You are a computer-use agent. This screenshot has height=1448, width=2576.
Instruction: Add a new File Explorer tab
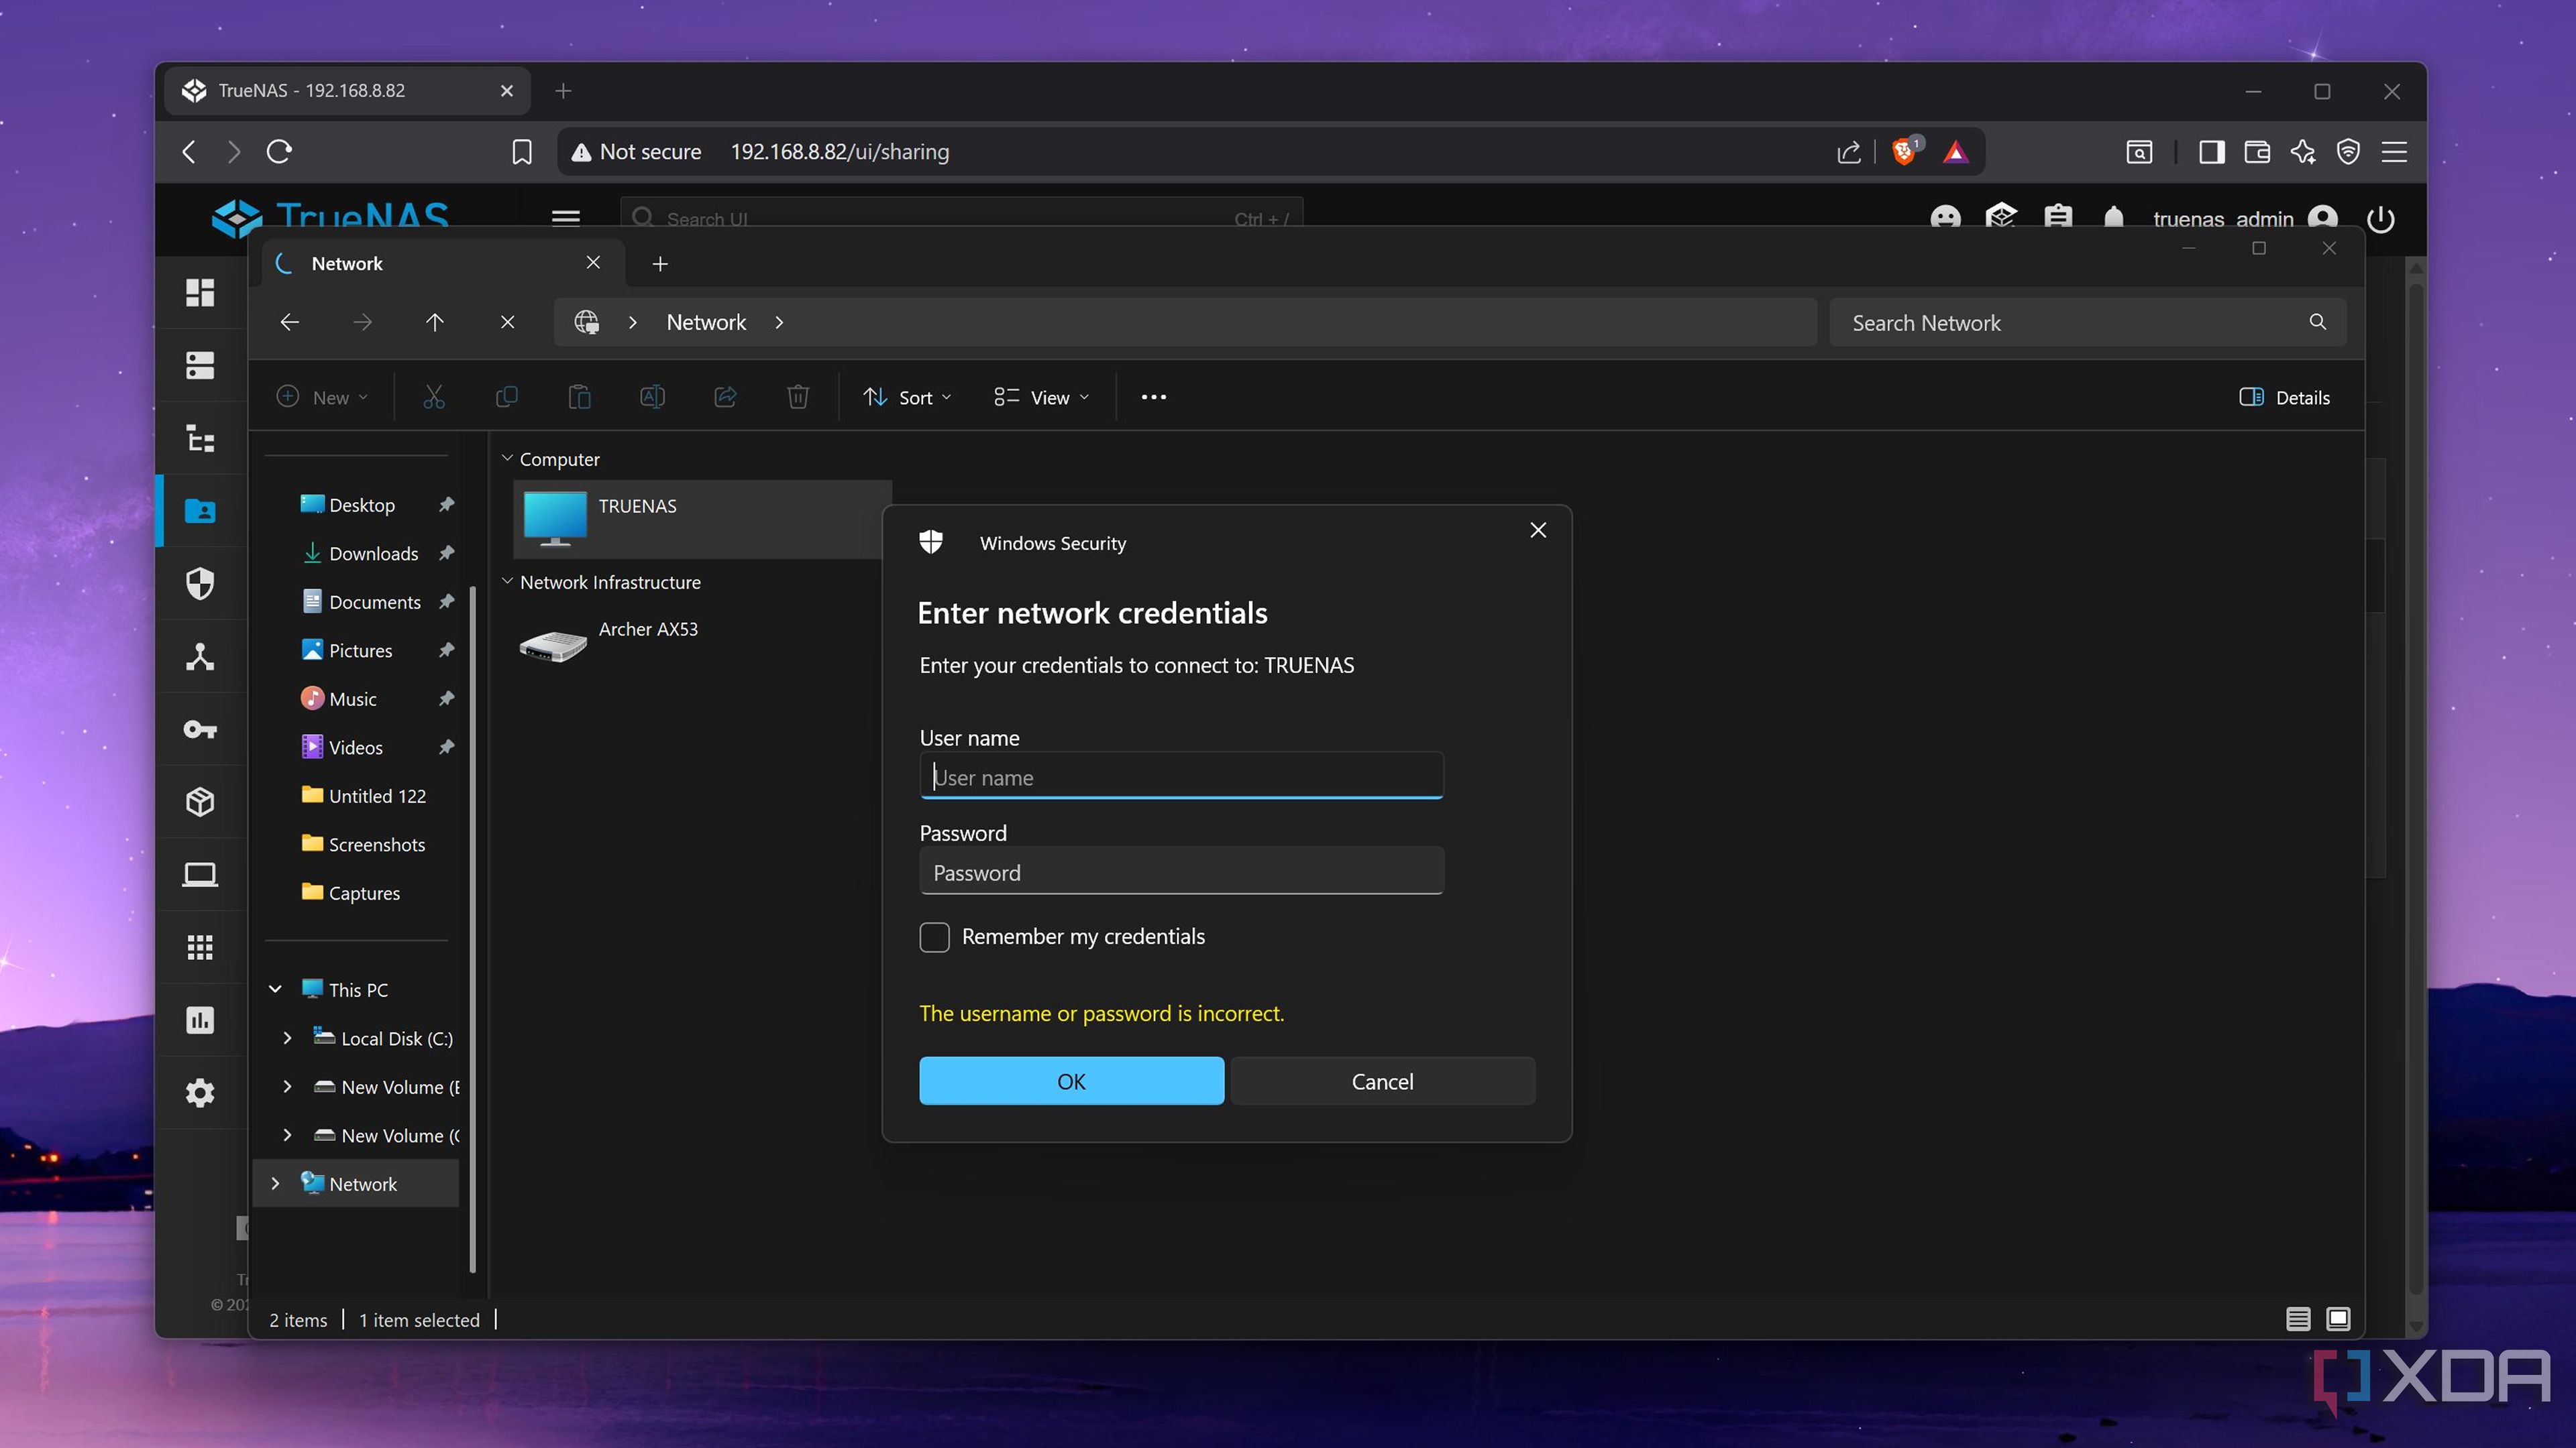[660, 263]
